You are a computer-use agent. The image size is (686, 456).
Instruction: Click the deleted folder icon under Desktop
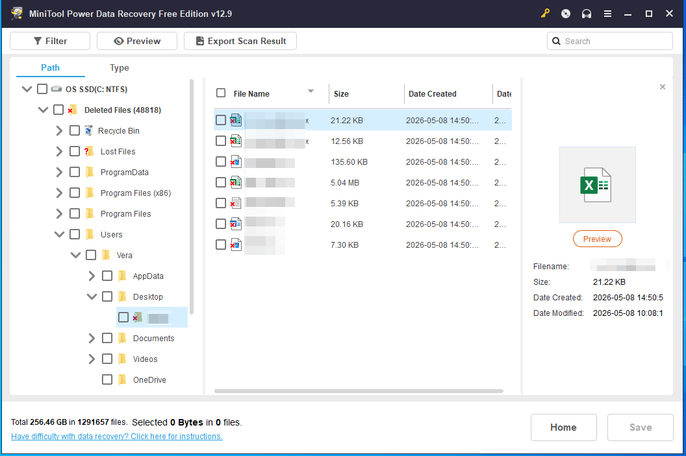point(138,317)
